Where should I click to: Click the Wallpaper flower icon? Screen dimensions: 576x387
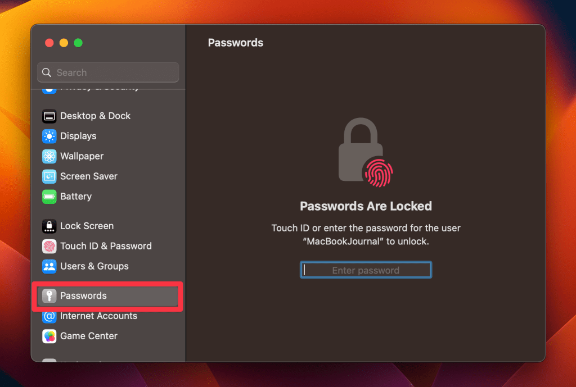(x=49, y=157)
